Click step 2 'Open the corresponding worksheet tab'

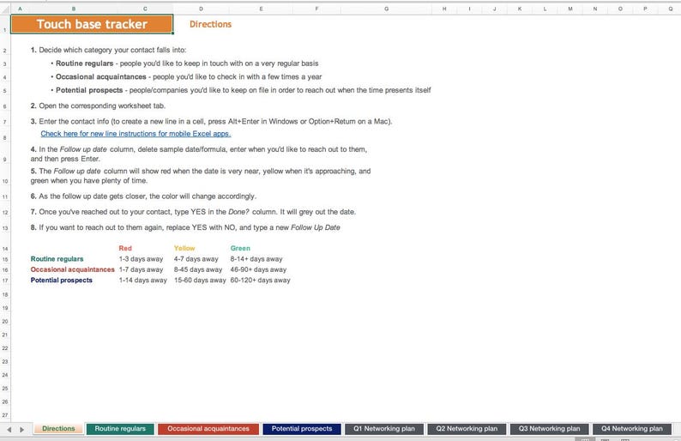coord(98,106)
